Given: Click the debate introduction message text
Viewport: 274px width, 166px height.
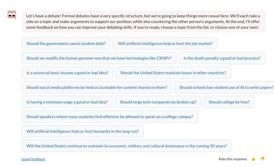Looking at the screenshot, I should click(143, 22).
